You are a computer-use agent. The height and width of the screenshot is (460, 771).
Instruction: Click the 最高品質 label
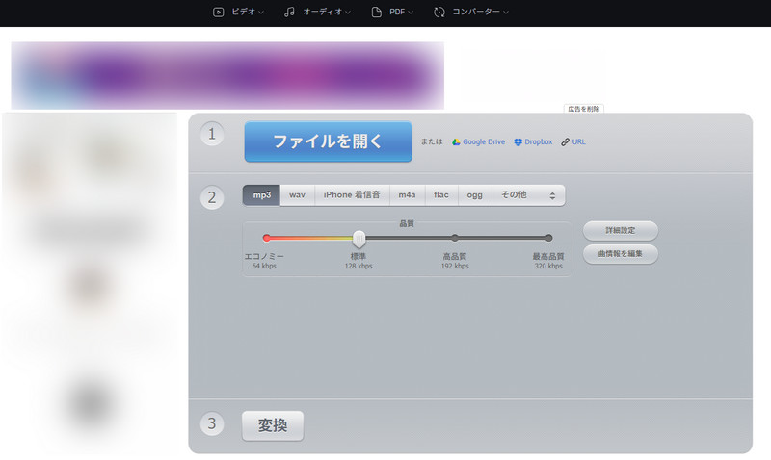[548, 256]
